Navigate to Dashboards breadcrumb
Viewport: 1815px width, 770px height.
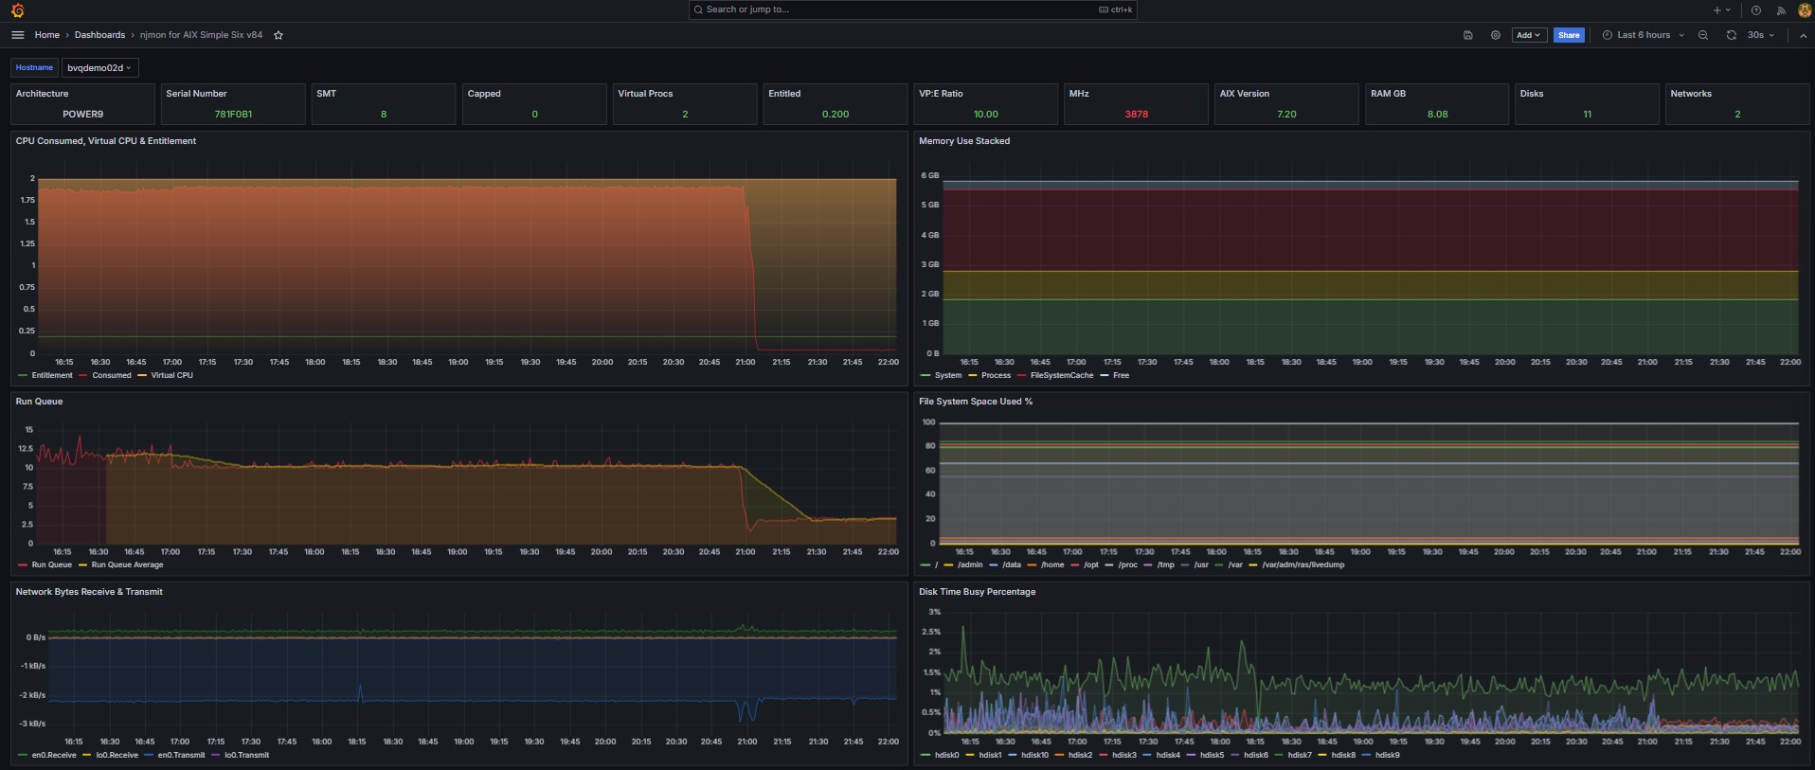[x=99, y=35]
